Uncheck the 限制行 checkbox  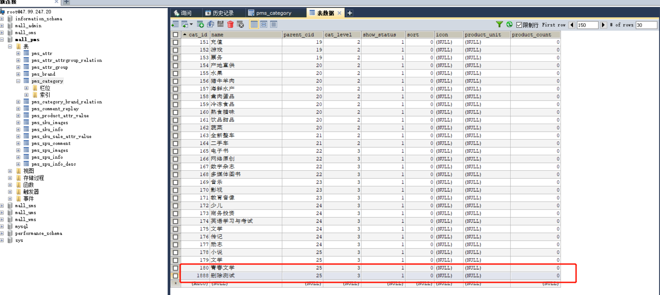519,25
